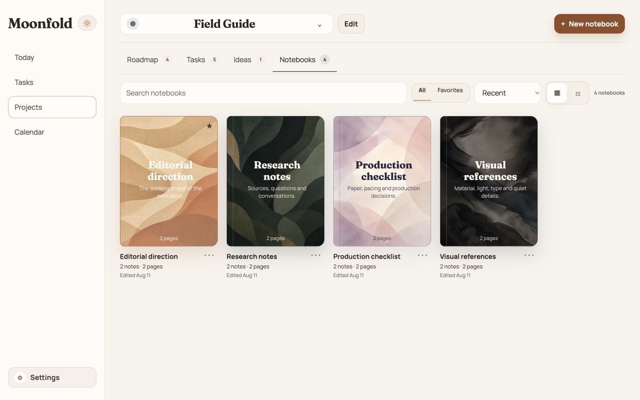Viewport: 640px width, 400px height.
Task: Open the Ideas tab
Action: tap(249, 60)
